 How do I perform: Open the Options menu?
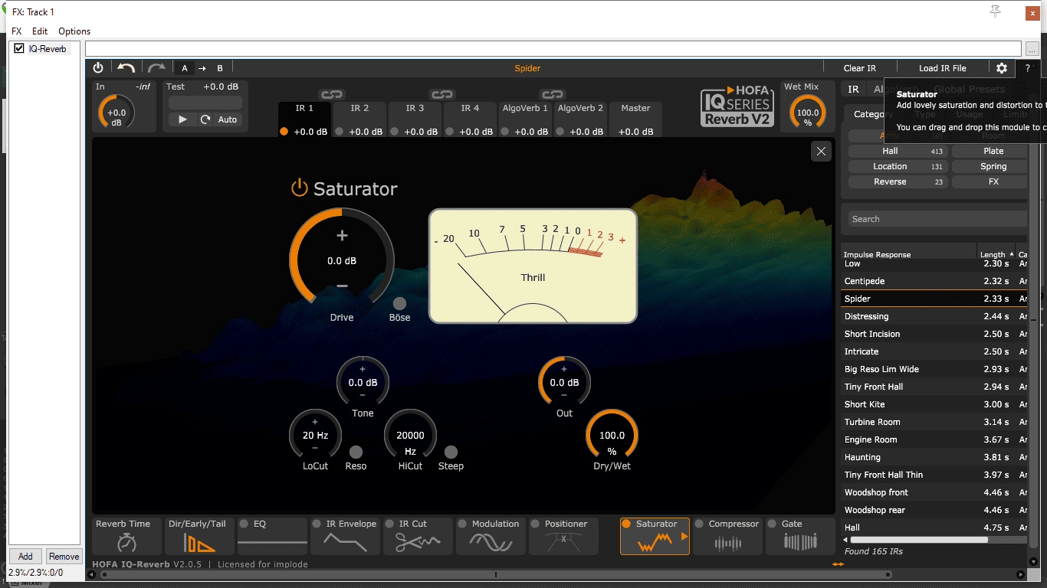click(74, 31)
